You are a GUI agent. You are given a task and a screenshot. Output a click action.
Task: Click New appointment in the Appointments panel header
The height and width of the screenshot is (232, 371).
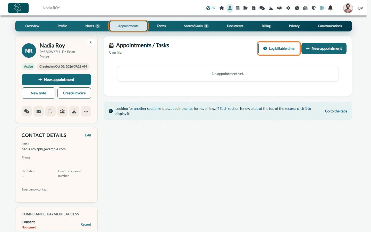[x=324, y=48]
